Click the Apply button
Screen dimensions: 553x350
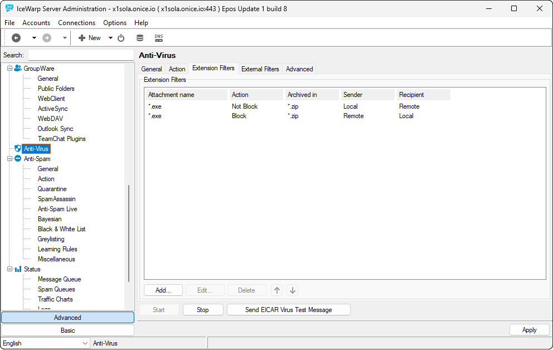[x=529, y=330]
